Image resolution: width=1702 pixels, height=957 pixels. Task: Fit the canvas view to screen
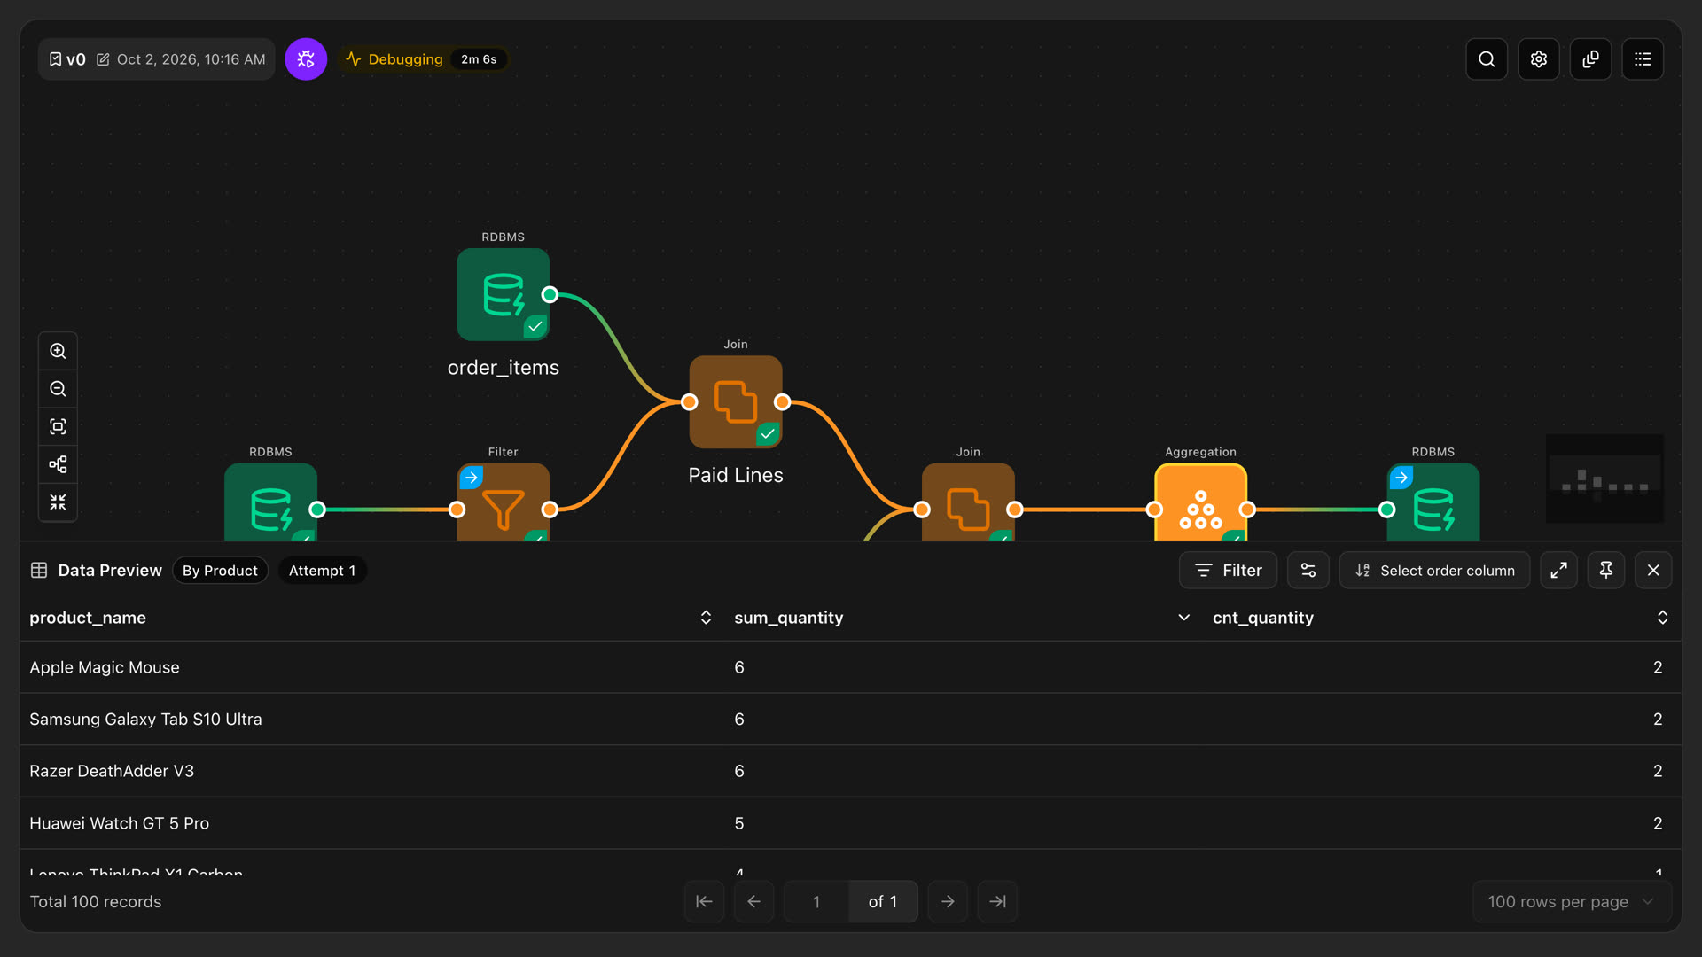(x=58, y=427)
